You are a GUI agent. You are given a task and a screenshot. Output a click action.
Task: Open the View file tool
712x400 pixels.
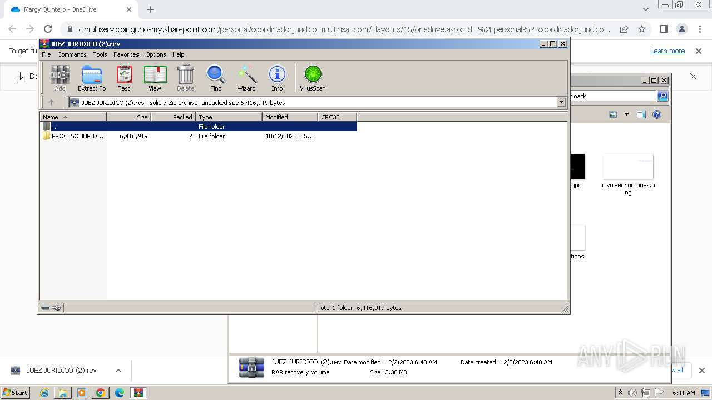point(155,78)
